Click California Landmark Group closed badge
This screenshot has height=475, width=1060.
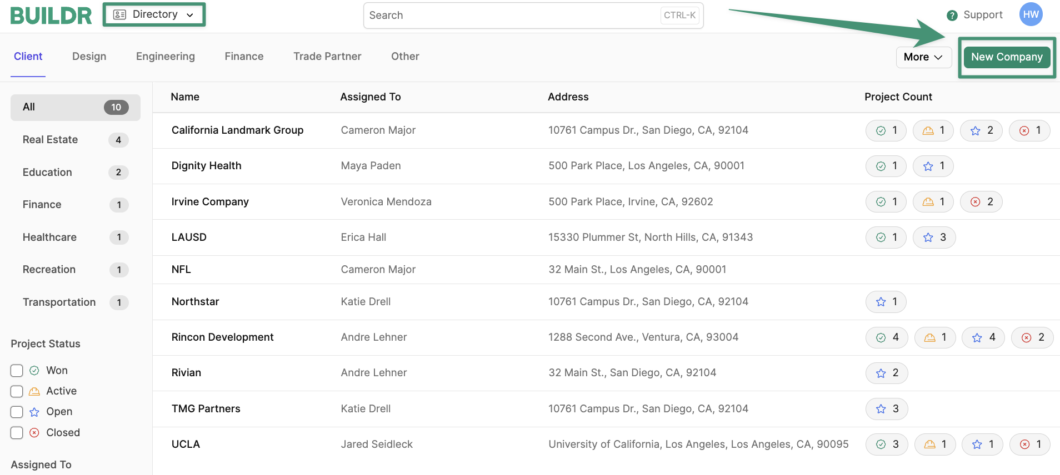click(1029, 130)
